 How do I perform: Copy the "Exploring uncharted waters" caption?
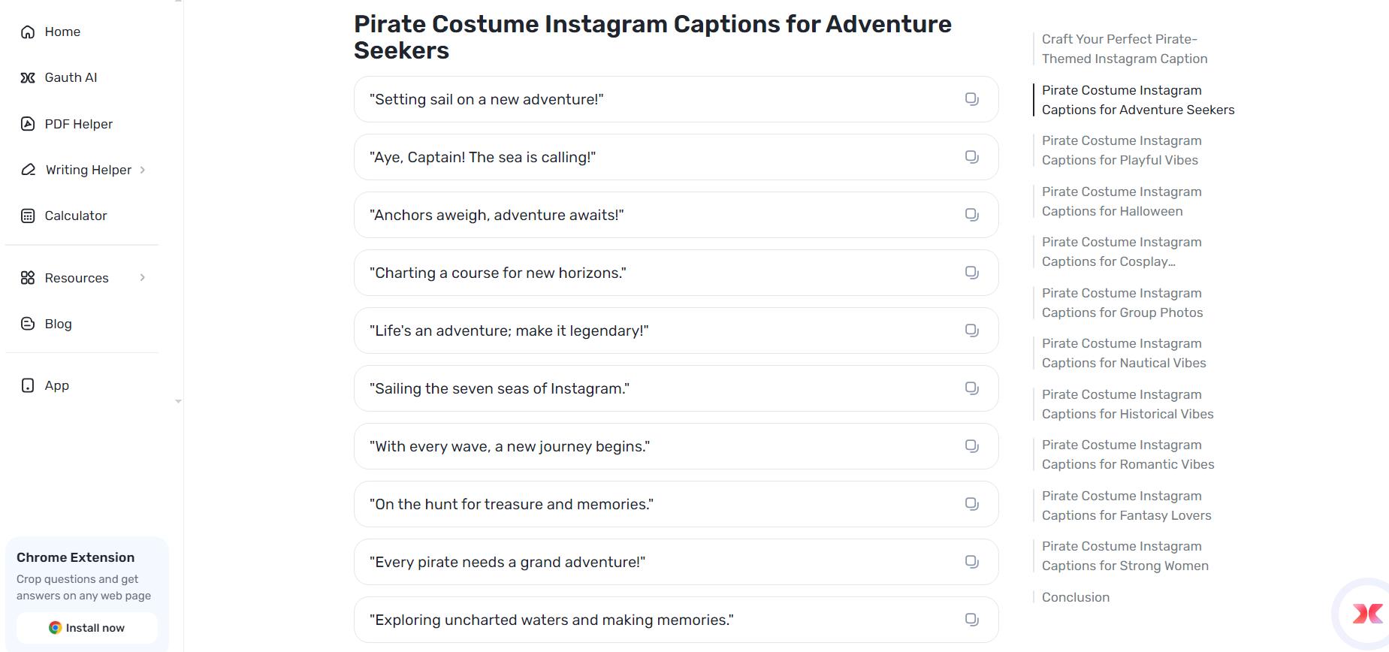point(971,620)
